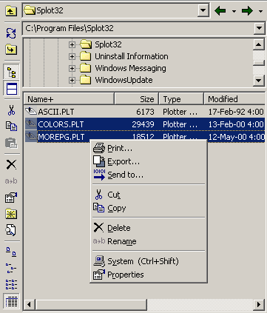Select the COLORS.PLT file

click(61, 124)
